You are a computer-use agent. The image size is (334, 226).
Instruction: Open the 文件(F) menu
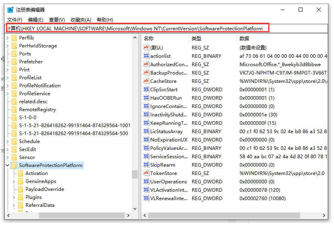click(15, 20)
